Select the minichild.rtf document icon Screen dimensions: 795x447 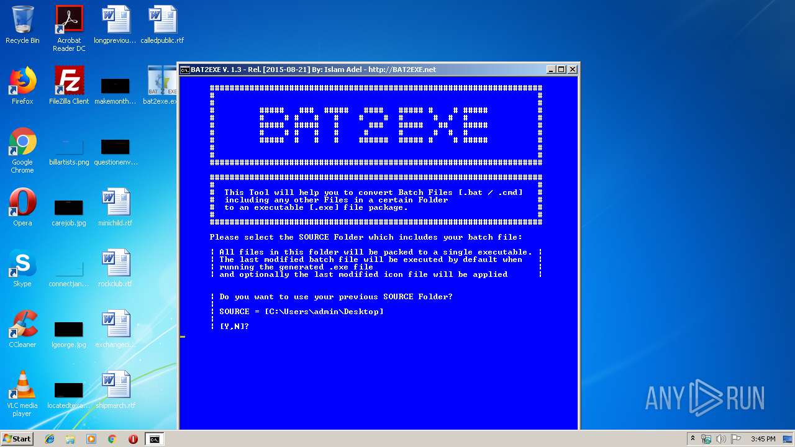[x=115, y=207]
